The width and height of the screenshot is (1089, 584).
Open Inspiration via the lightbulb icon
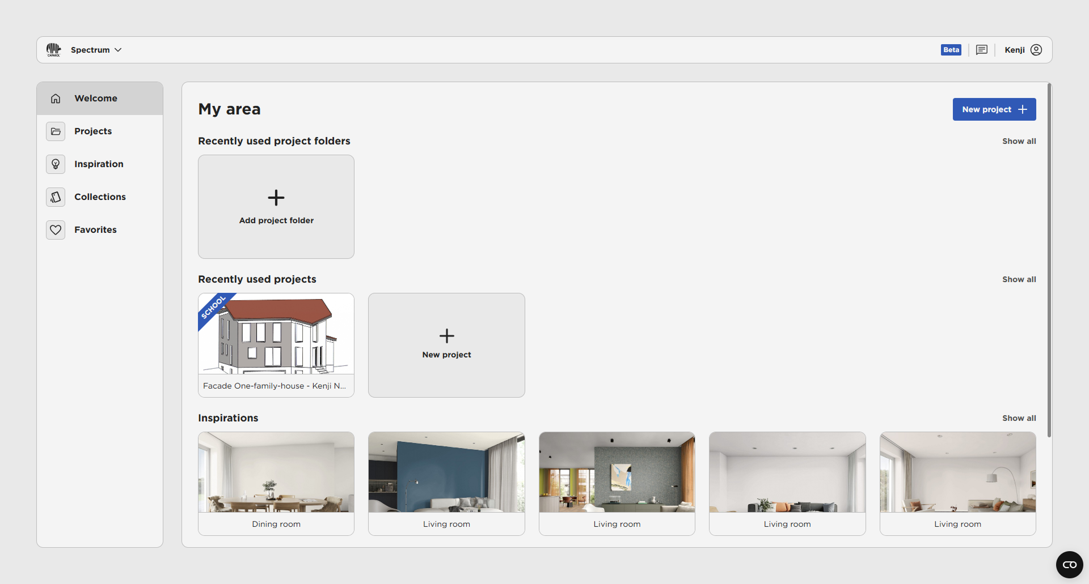coord(55,164)
